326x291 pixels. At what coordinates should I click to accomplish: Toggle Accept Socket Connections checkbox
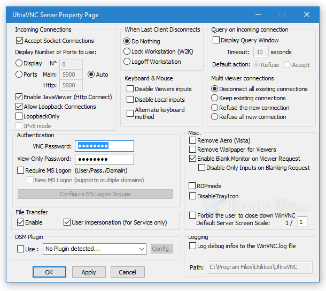click(x=20, y=41)
